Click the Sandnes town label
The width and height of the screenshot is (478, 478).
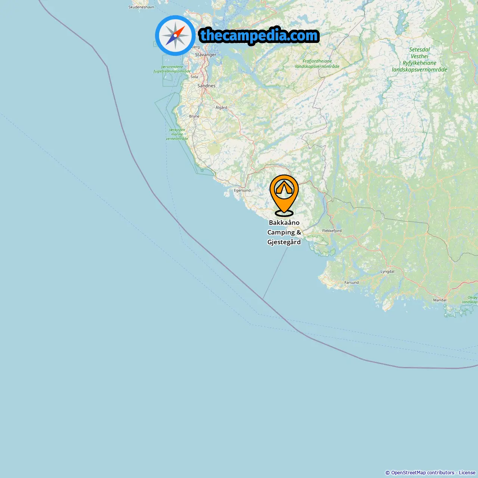206,86
